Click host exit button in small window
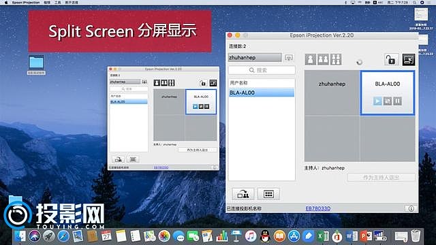Screen dimensions: 436x245 point(197,150)
